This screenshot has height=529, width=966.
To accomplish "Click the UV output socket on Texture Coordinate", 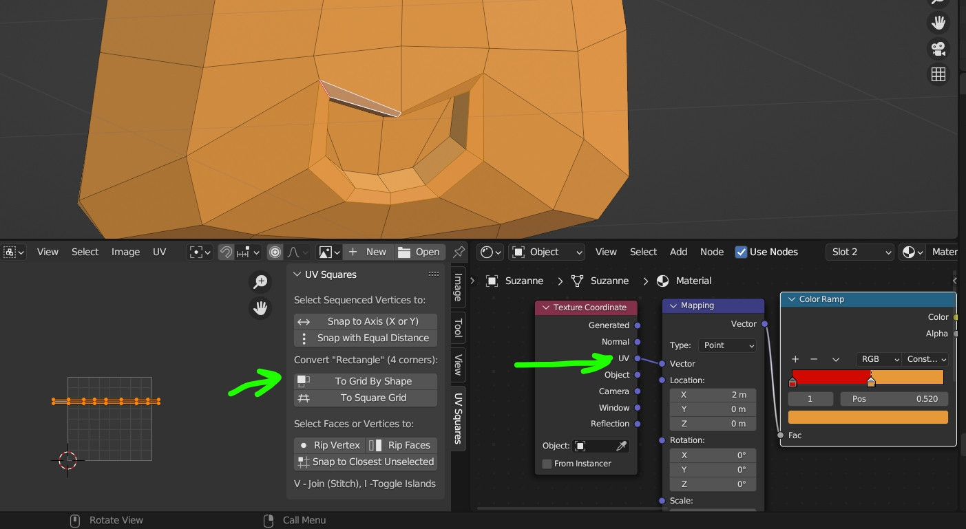I will tap(638, 358).
